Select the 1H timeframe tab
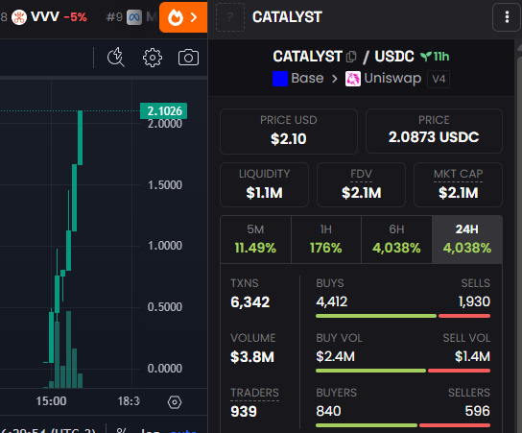The width and height of the screenshot is (522, 433). (x=326, y=239)
